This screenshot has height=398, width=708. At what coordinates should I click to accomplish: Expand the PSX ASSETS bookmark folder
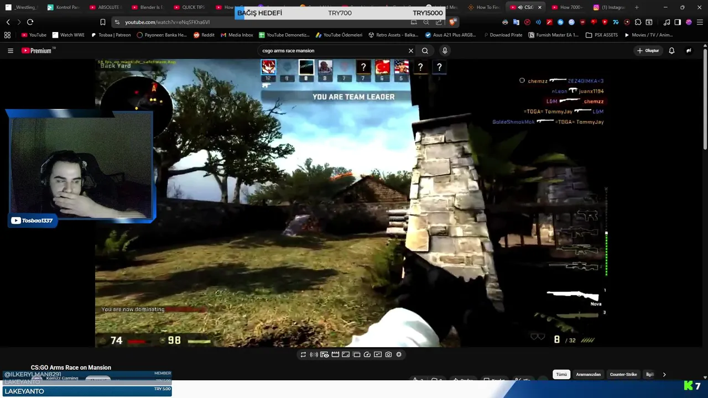click(602, 35)
